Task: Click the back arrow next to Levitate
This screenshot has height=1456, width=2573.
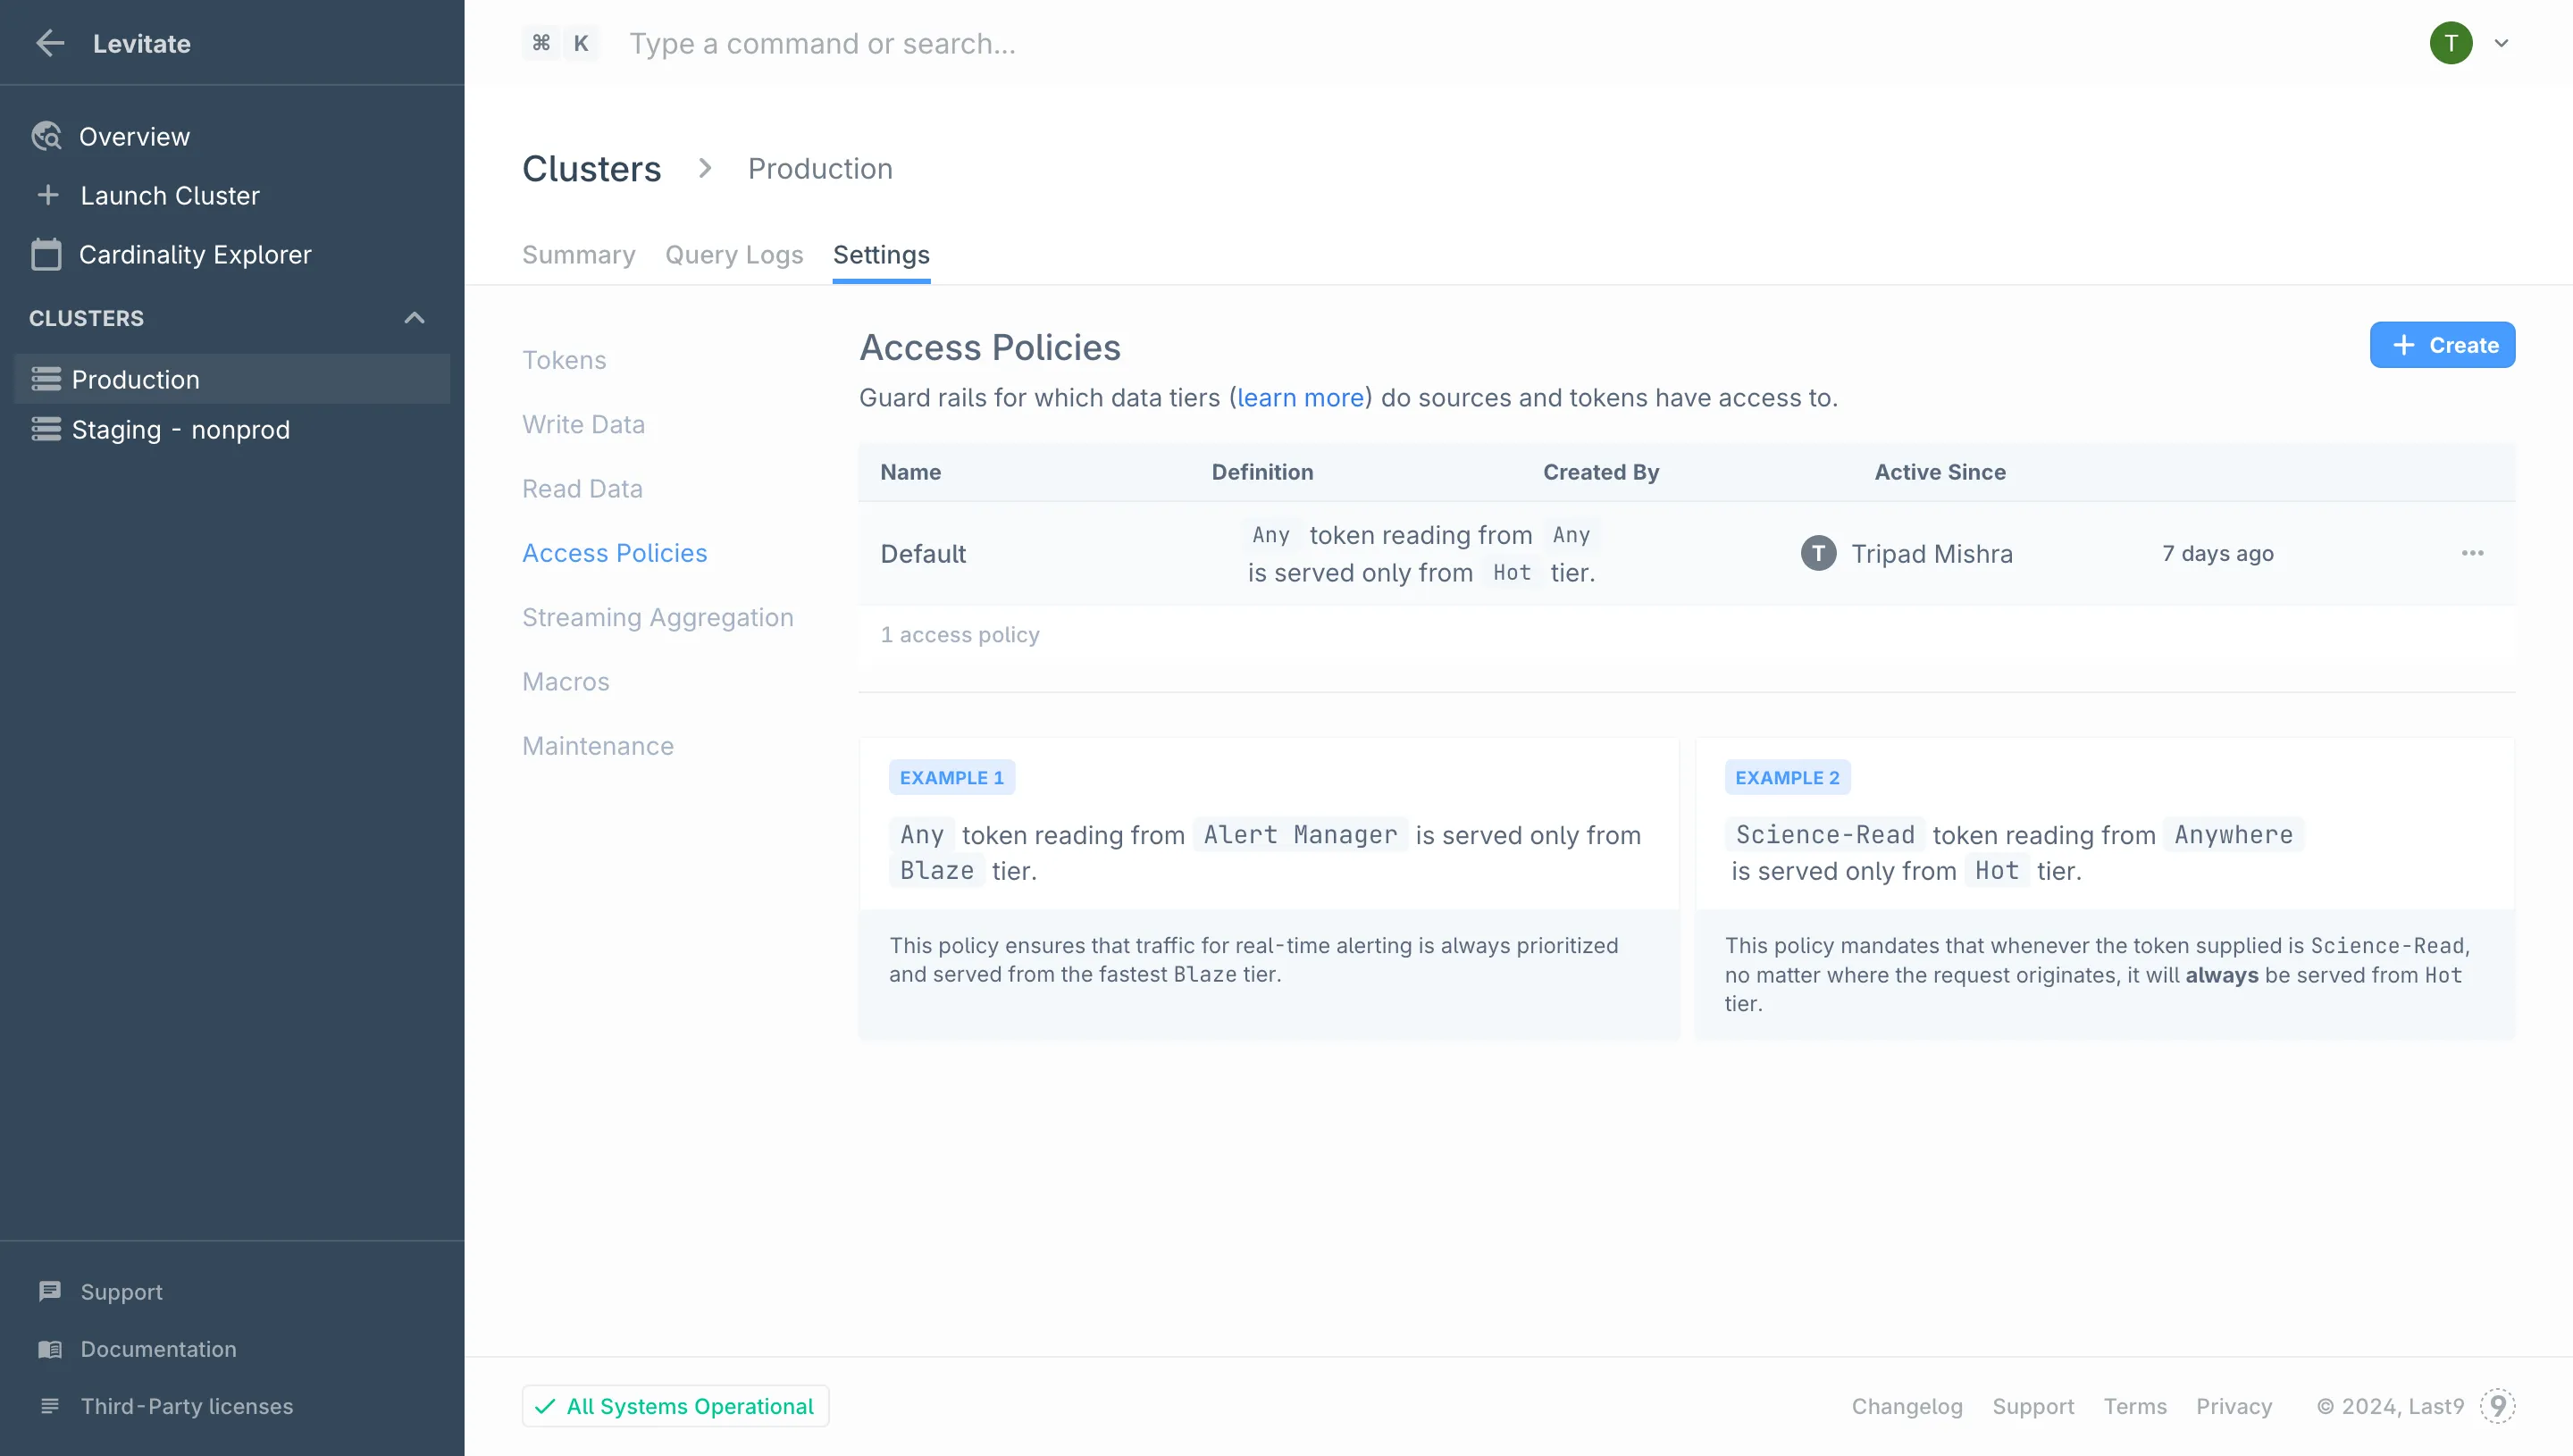Action: coord(50,43)
